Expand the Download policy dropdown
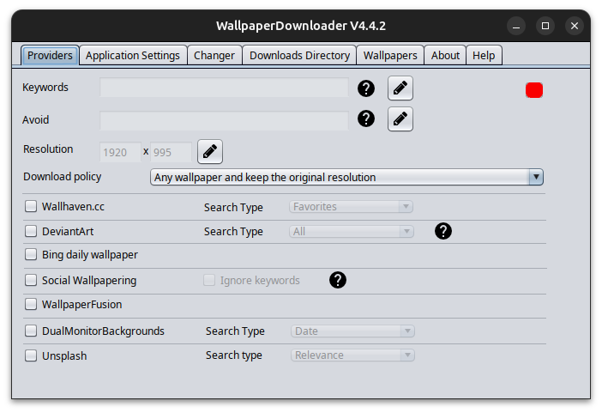 (x=346, y=177)
